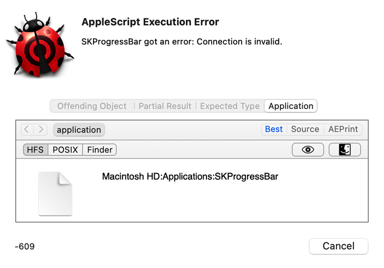384x268 pixels.
Task: Switch to AEPrint view mode
Action: pos(342,129)
